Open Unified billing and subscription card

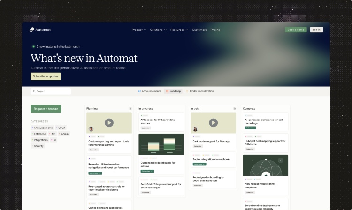(x=106, y=208)
